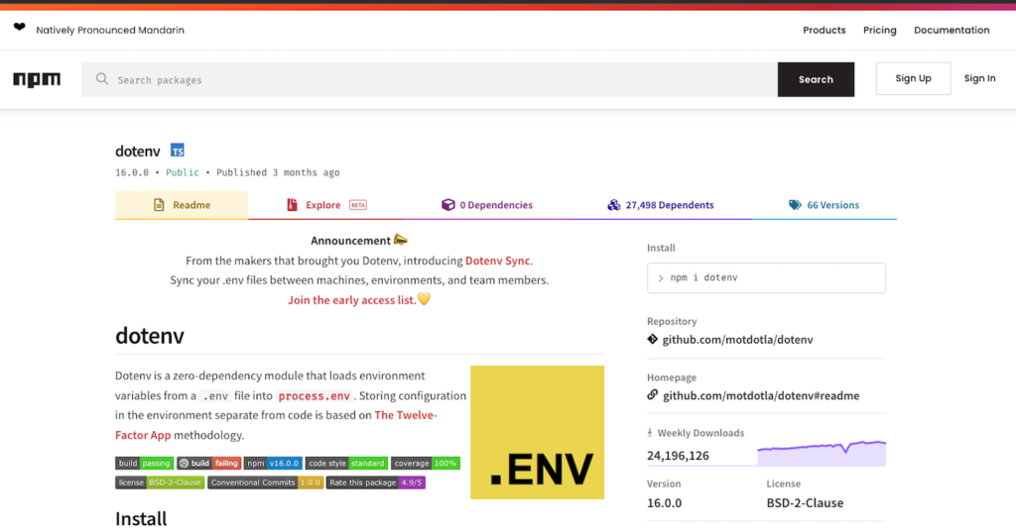Click the git diamond icon under Repository
This screenshot has width=1016, height=532.
(x=653, y=339)
